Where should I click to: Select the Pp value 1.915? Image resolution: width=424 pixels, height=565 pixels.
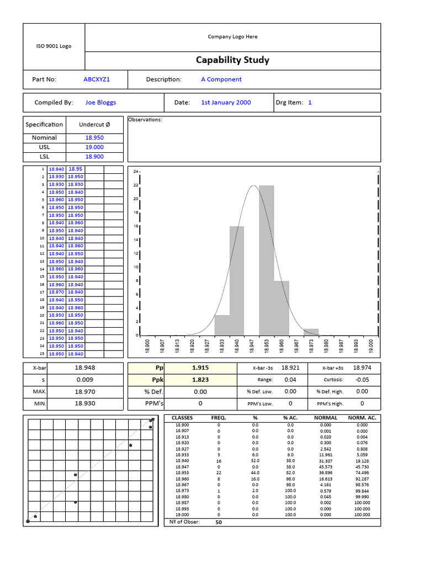(x=200, y=368)
